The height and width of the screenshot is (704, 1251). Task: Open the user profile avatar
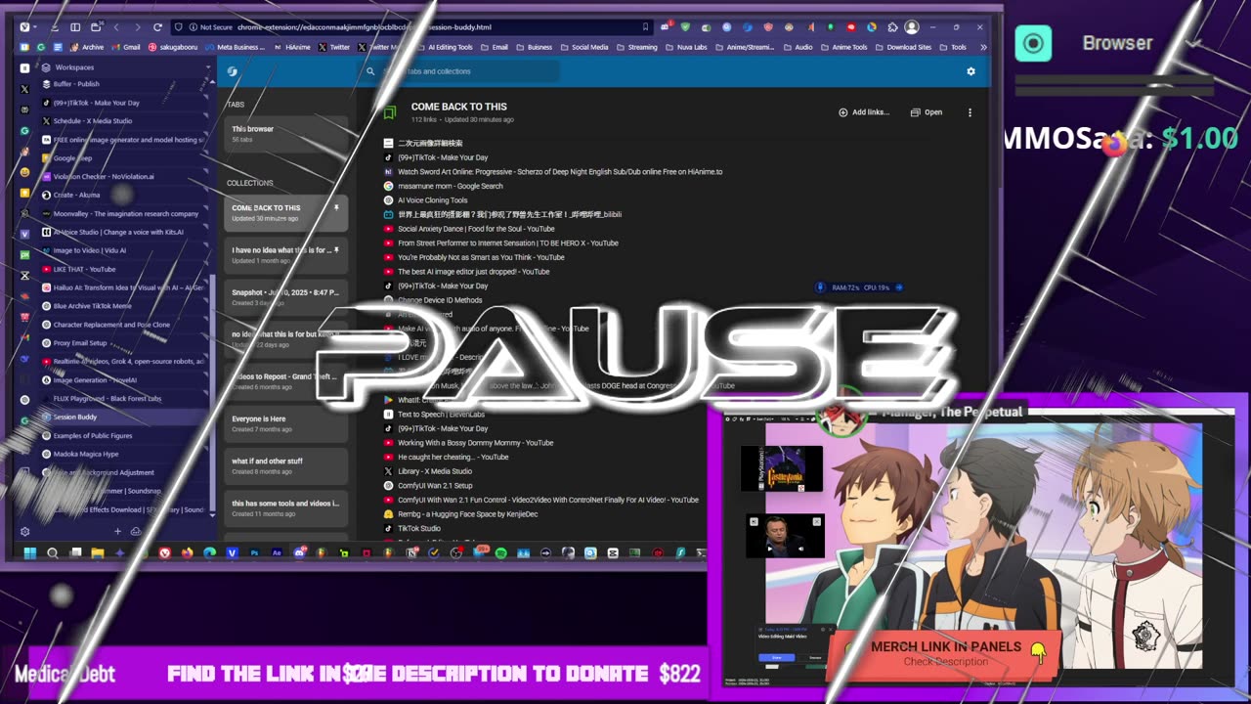pyautogui.click(x=912, y=27)
